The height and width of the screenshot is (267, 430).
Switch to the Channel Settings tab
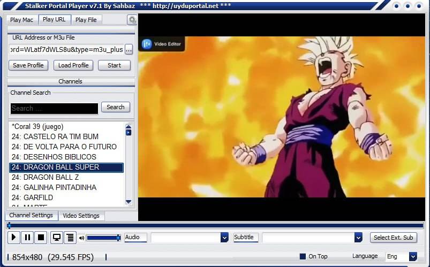[31, 215]
